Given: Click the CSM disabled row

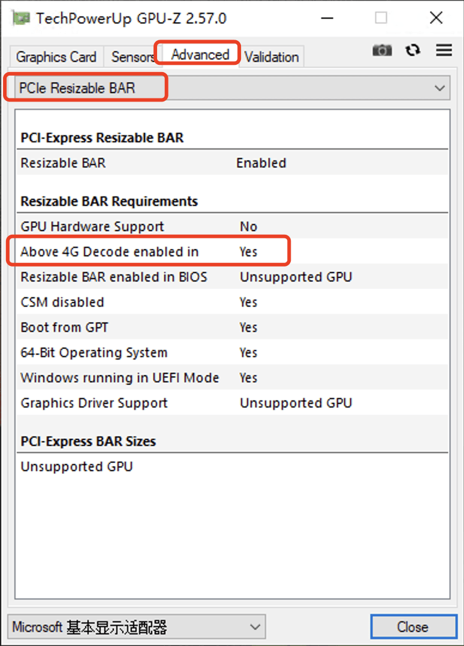Looking at the screenshot, I should click(x=231, y=302).
